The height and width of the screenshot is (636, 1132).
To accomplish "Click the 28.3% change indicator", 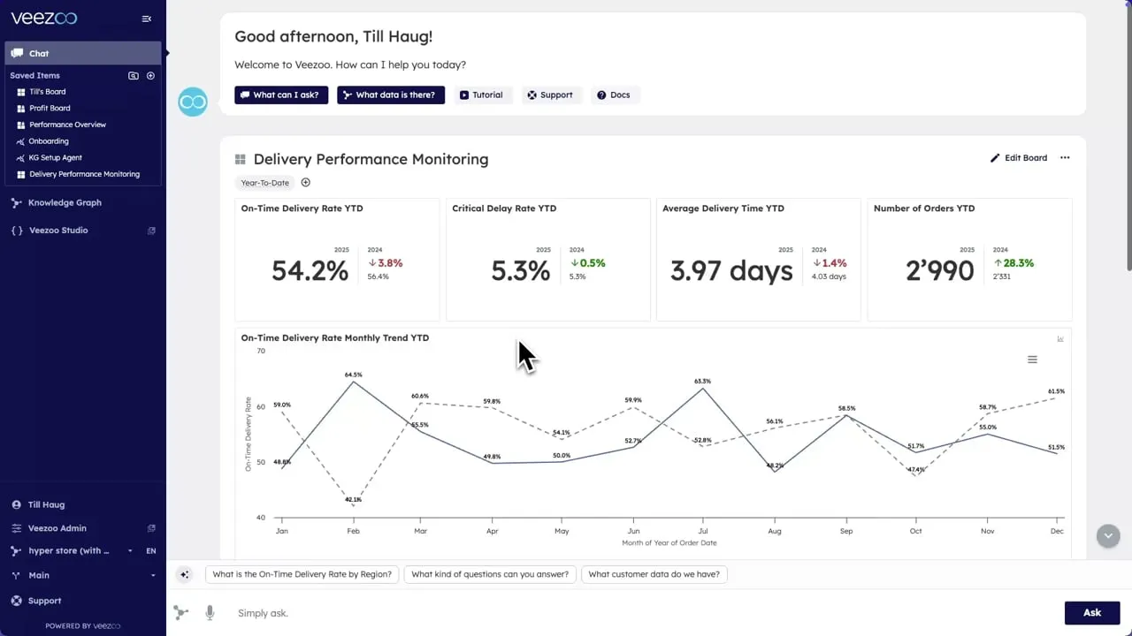I will click(x=1013, y=263).
